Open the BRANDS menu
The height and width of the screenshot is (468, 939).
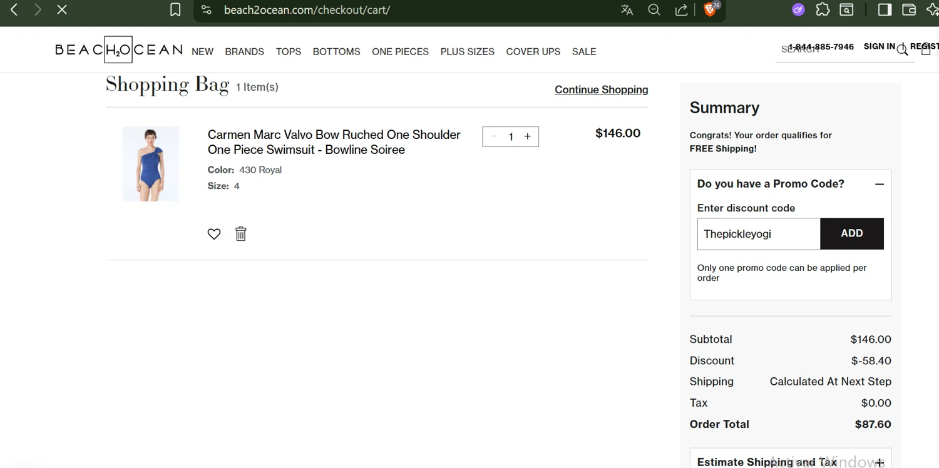click(x=245, y=51)
